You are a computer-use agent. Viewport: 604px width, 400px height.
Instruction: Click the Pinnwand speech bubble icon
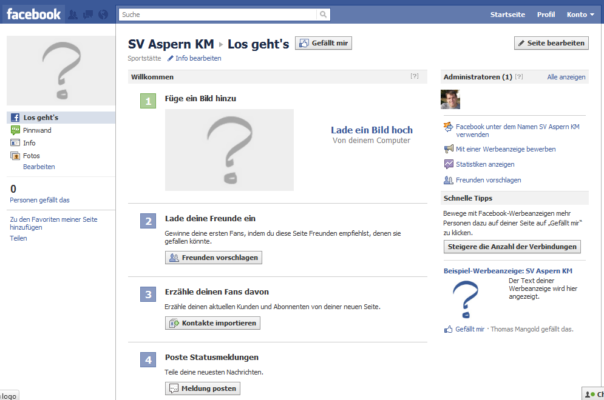pos(15,130)
